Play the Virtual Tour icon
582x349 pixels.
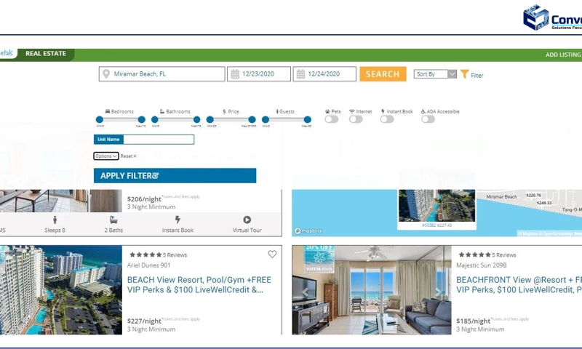pos(247,220)
